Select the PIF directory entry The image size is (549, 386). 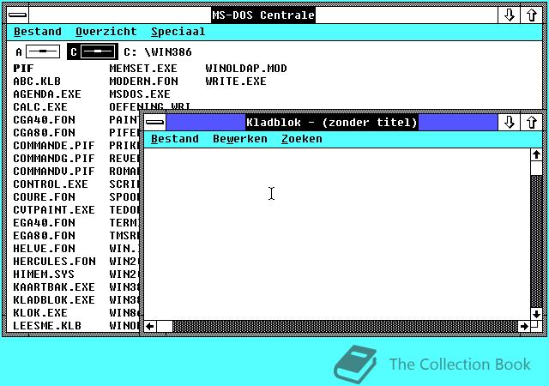[x=23, y=69]
